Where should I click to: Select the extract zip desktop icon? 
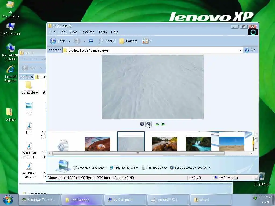(x=10, y=115)
